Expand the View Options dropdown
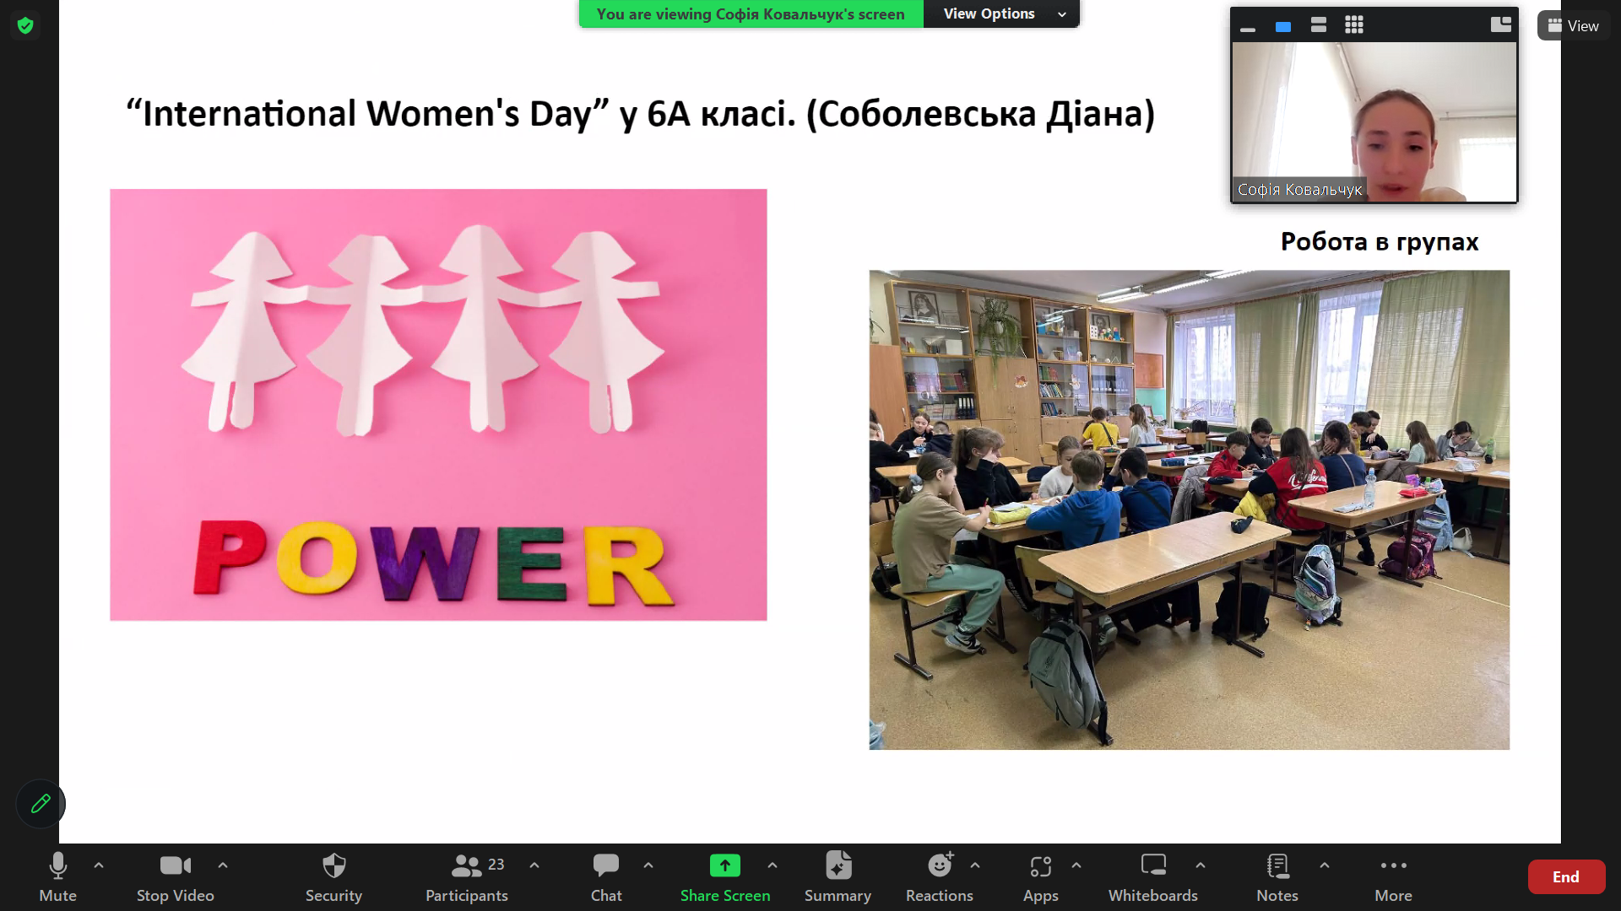 (1001, 14)
